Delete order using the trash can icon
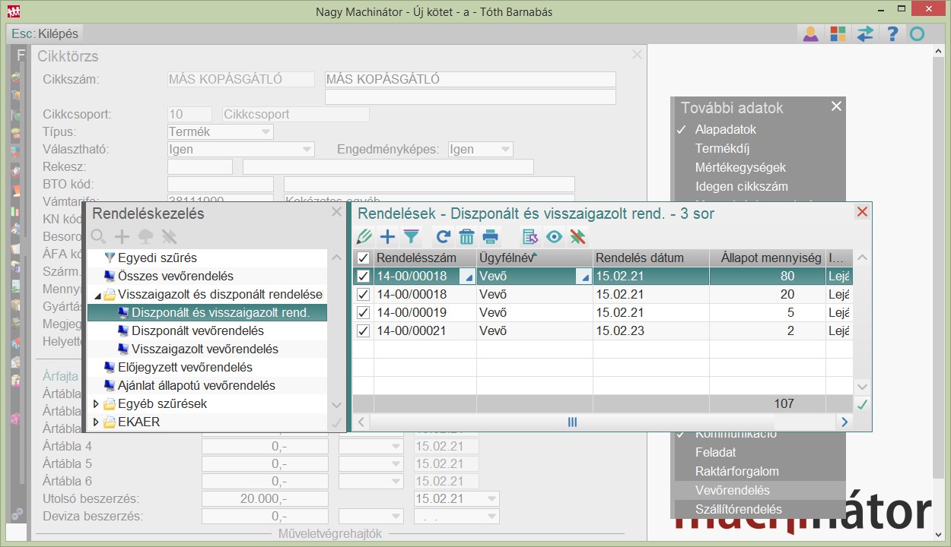 tap(466, 236)
